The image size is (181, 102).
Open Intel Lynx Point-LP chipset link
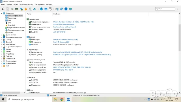pos(65,27)
